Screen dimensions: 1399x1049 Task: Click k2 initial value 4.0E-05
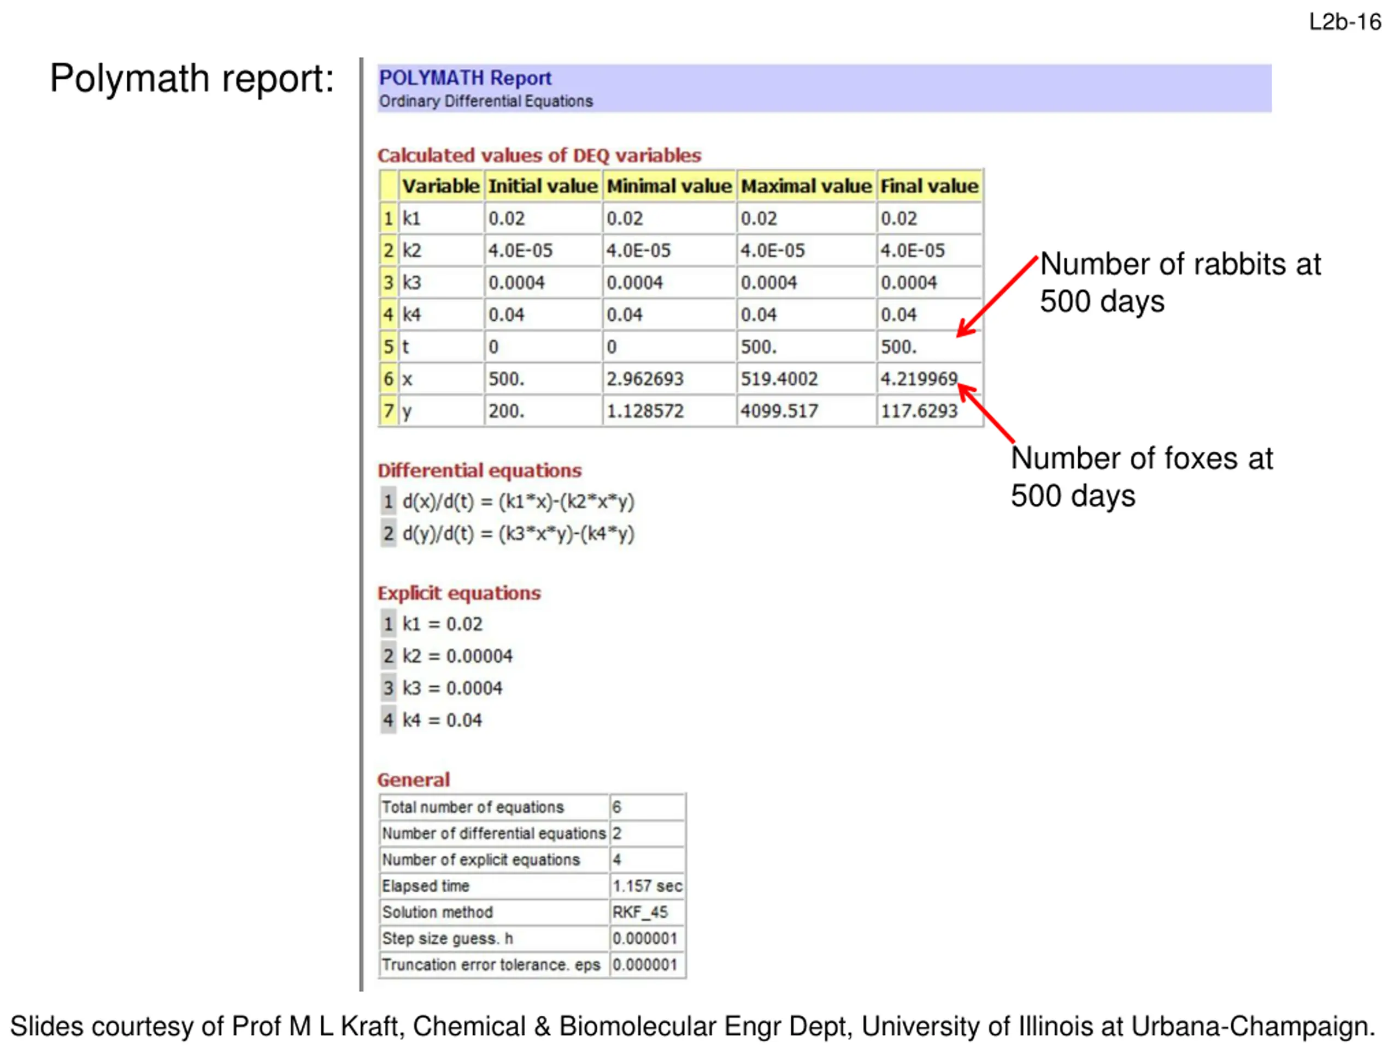coord(520,250)
